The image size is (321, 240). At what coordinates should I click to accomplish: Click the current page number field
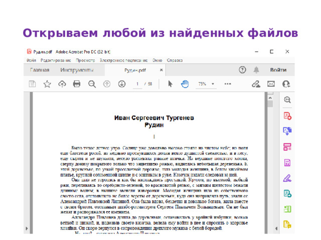[137, 84]
